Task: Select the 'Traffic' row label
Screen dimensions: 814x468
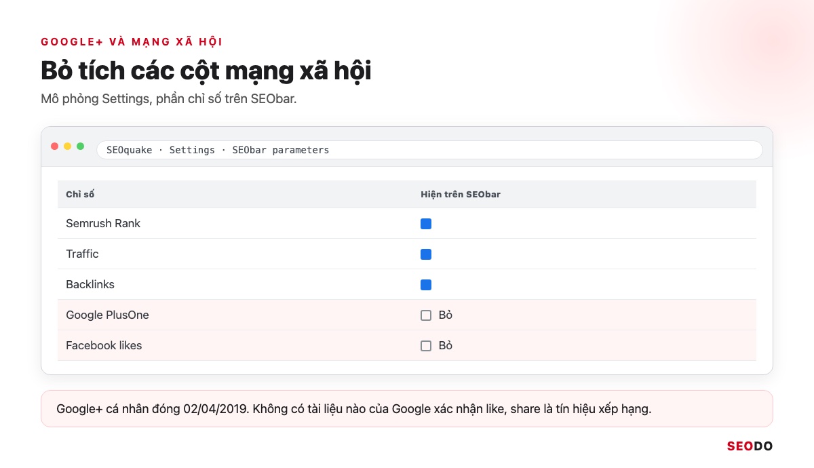Action: (x=82, y=254)
